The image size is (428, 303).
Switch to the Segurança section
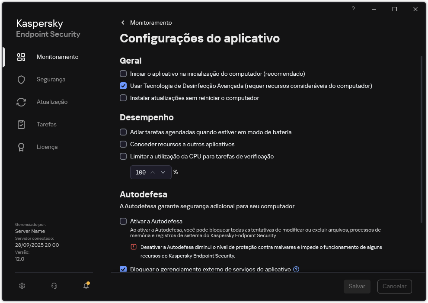coord(52,79)
